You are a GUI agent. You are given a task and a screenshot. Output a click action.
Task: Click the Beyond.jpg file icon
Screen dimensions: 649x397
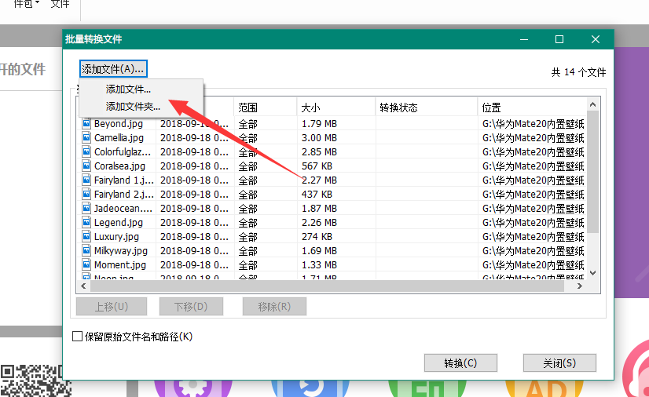[x=86, y=123]
